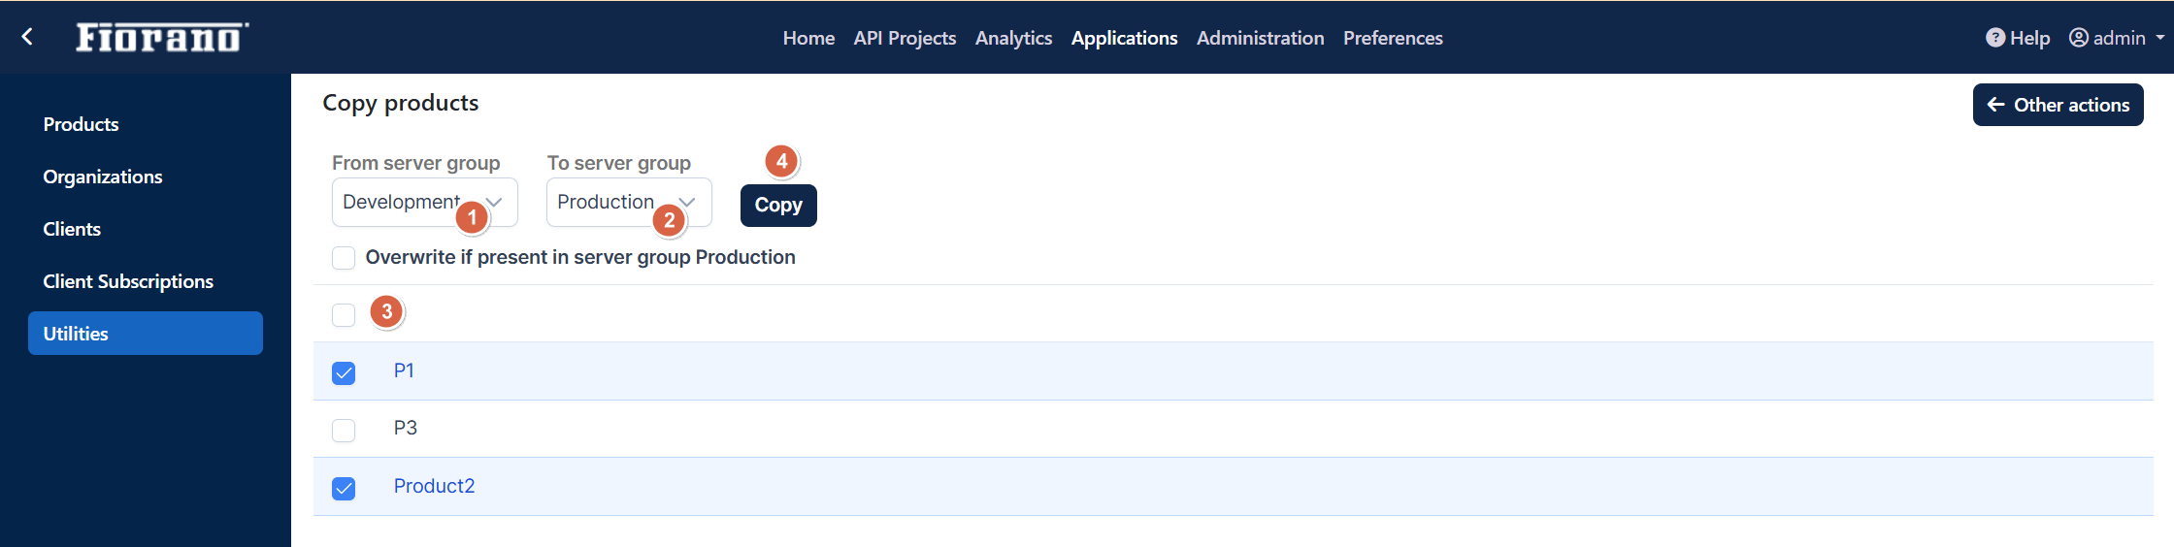
Task: Uncheck the Product2 checkbox
Action: pyautogui.click(x=344, y=488)
